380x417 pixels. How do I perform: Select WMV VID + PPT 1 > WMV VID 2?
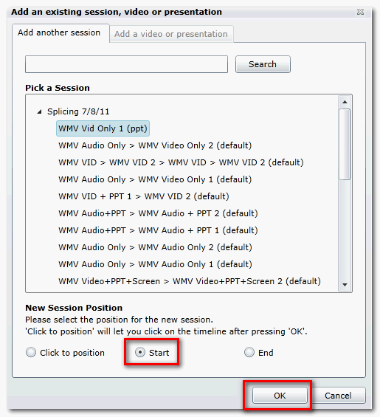[x=144, y=196]
